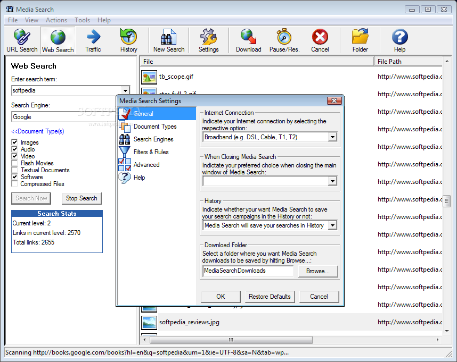Switch to Advanced settings page

click(x=146, y=165)
